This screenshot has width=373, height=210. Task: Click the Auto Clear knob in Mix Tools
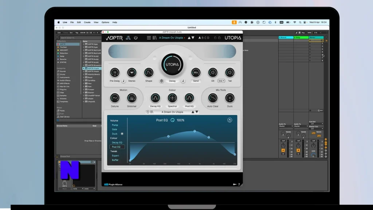point(213,98)
